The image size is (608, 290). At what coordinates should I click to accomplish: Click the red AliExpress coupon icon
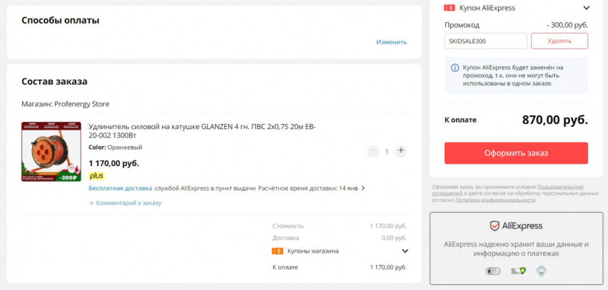(450, 8)
